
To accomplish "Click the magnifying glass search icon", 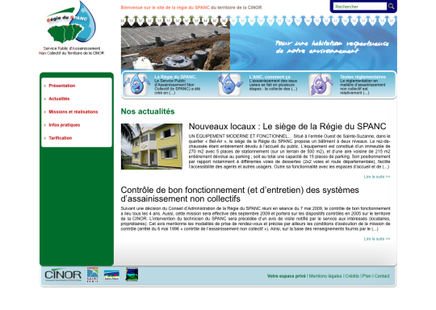I will pos(392,6).
